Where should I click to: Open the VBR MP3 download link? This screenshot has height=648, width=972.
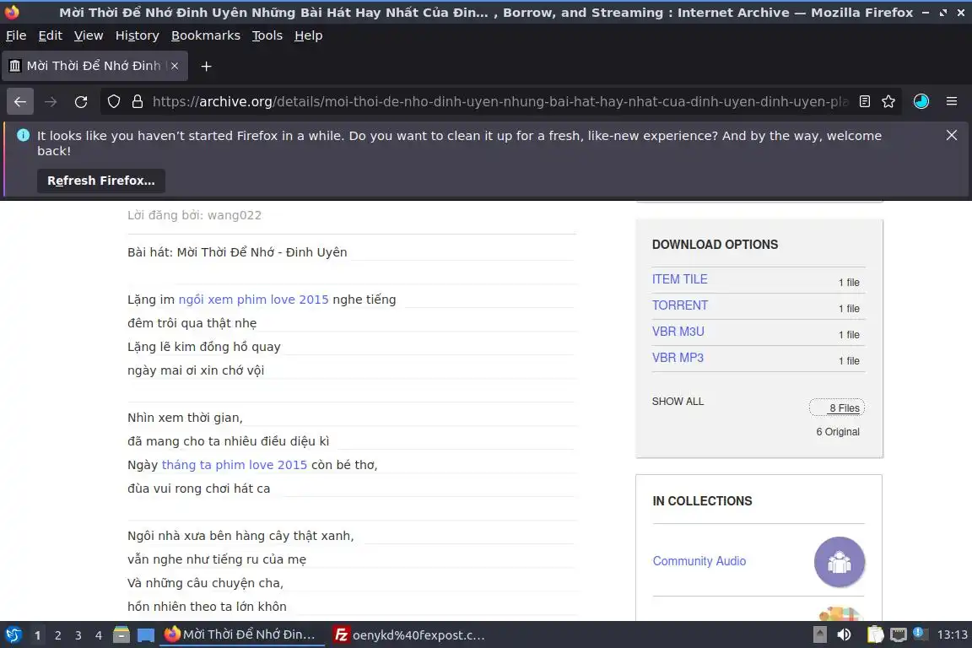tap(678, 358)
